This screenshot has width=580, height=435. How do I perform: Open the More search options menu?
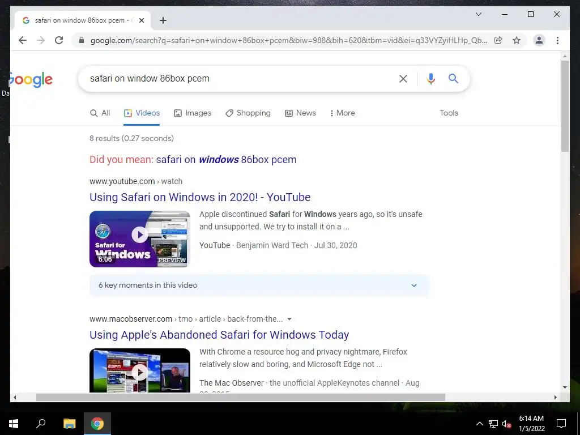pyautogui.click(x=342, y=113)
